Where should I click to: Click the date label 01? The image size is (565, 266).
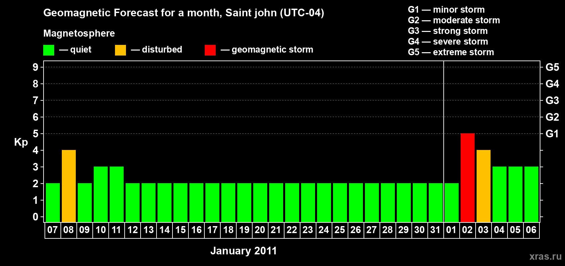(x=451, y=230)
